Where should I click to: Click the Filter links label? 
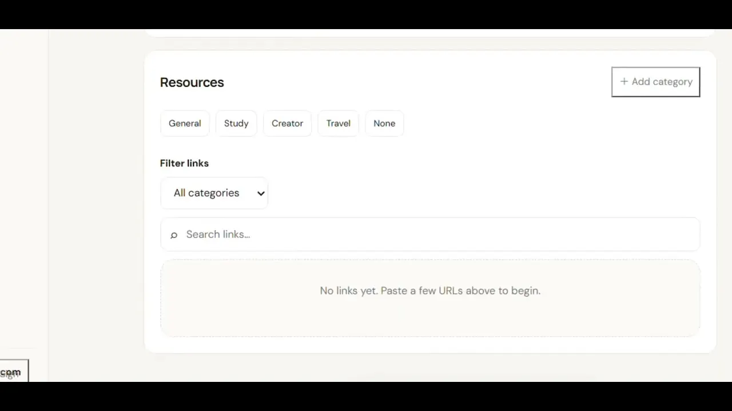(184, 163)
